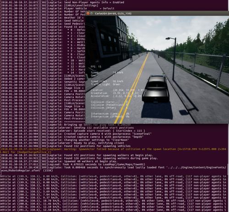The image size is (229, 212).
Task: Click the dark building on the left
Action: pos(107,38)
